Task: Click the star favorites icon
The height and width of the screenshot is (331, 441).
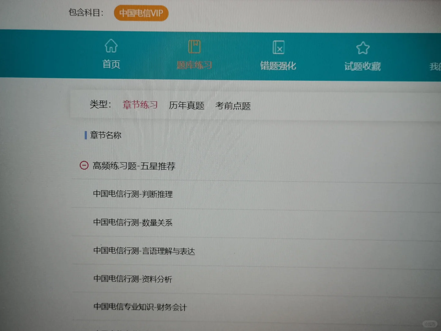Action: pyautogui.click(x=363, y=48)
